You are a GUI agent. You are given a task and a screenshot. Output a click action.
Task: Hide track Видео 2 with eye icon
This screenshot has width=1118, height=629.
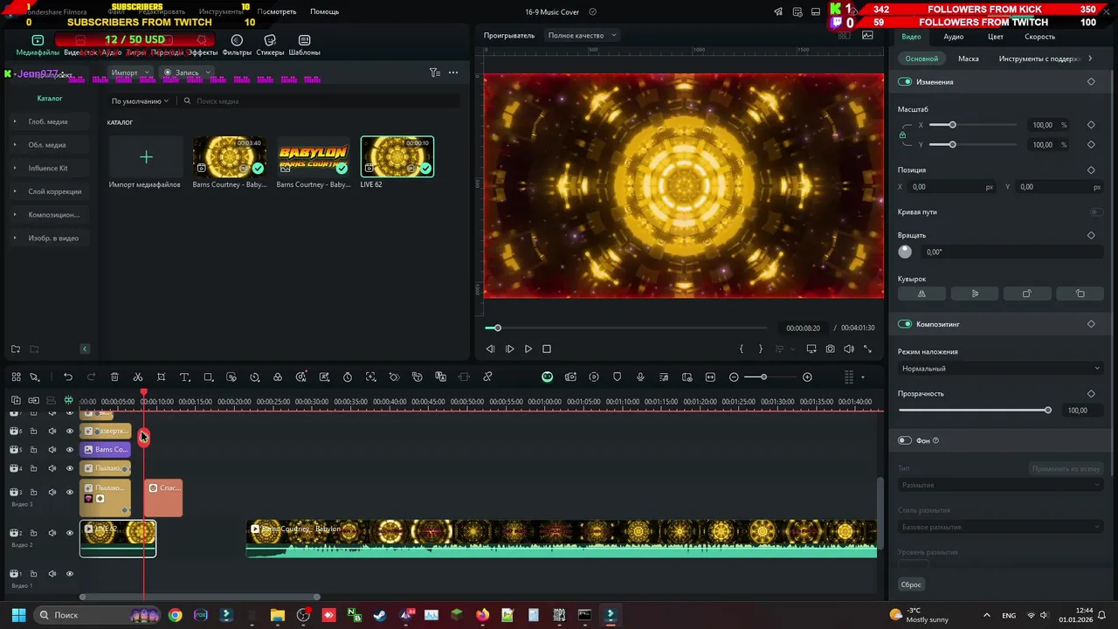pyautogui.click(x=70, y=533)
